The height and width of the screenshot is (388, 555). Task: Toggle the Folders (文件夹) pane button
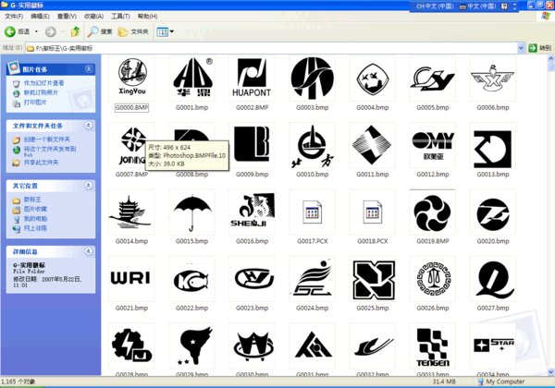pos(133,31)
